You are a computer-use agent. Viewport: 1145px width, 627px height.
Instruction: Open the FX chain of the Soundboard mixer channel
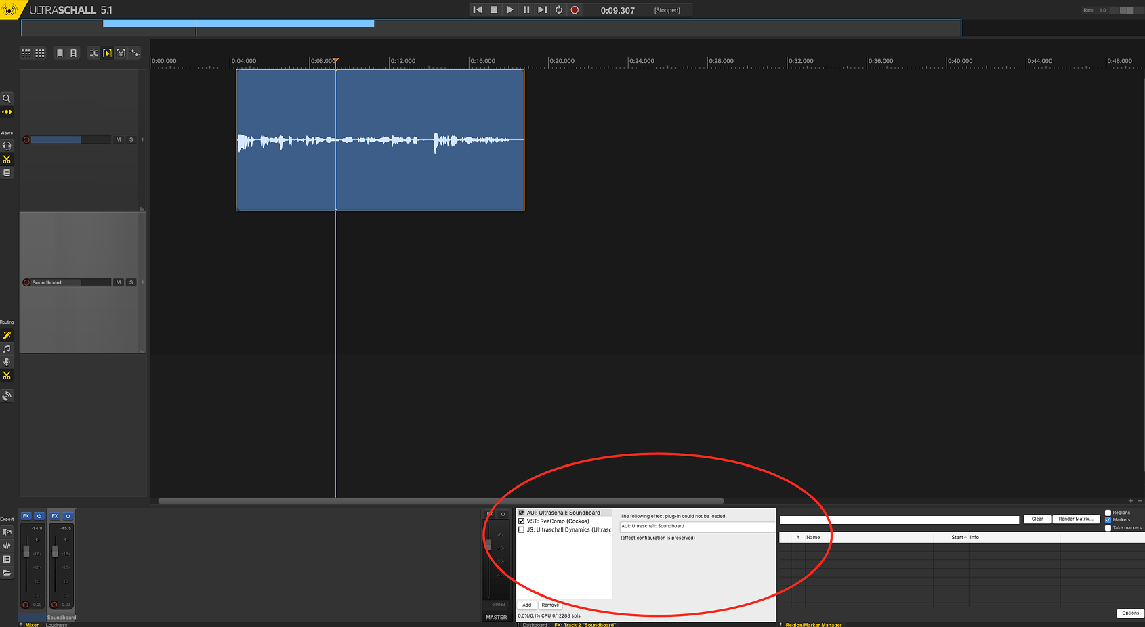tap(55, 516)
